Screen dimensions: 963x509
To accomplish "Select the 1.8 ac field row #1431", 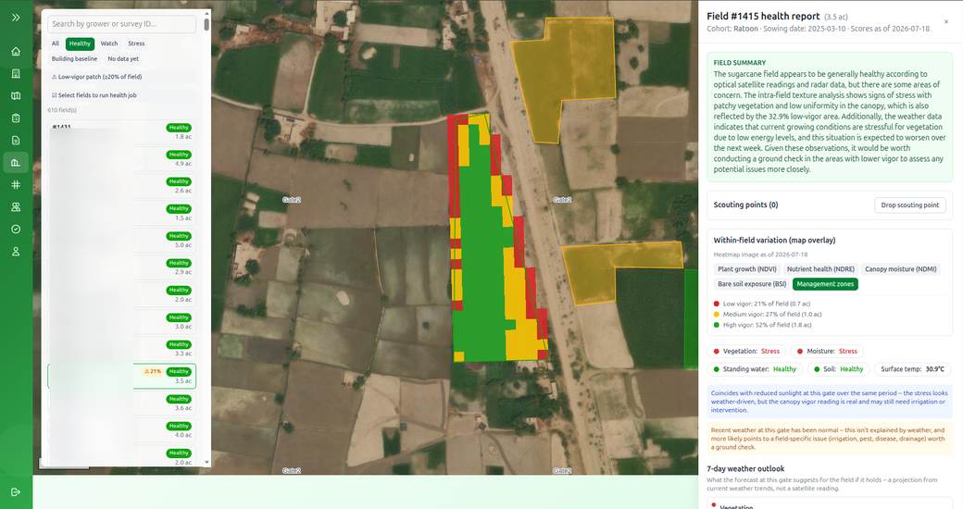I will pyautogui.click(x=121, y=131).
